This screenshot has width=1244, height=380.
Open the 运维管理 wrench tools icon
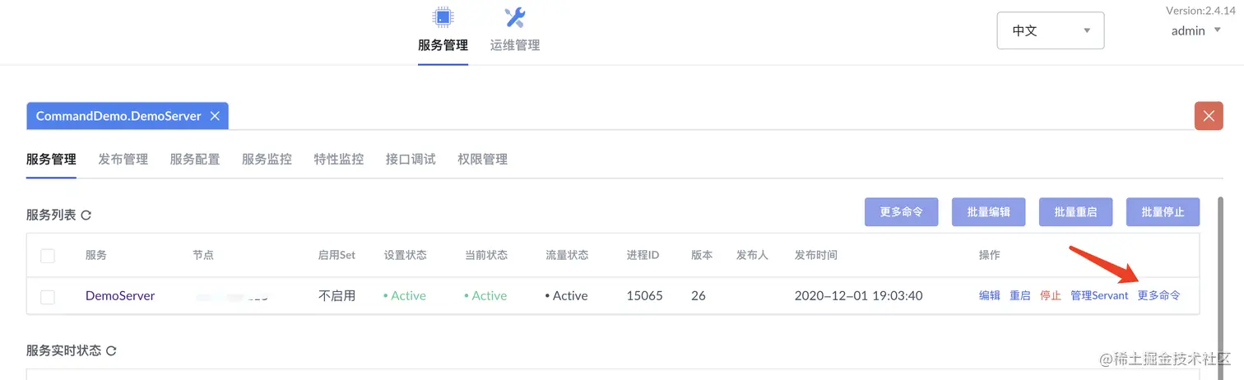tap(515, 17)
